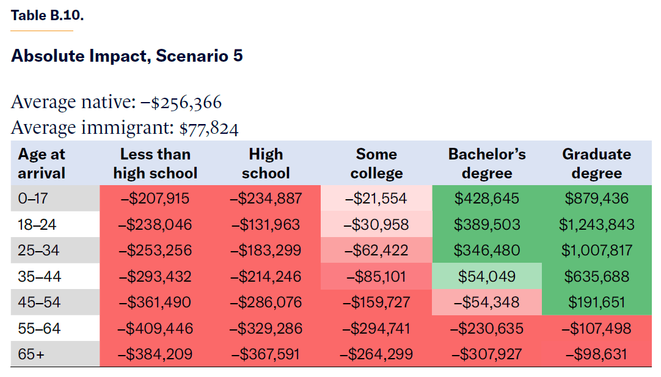Click the –$54,348 cell
Image resolution: width=661 pixels, height=377 pixels.
487,302
